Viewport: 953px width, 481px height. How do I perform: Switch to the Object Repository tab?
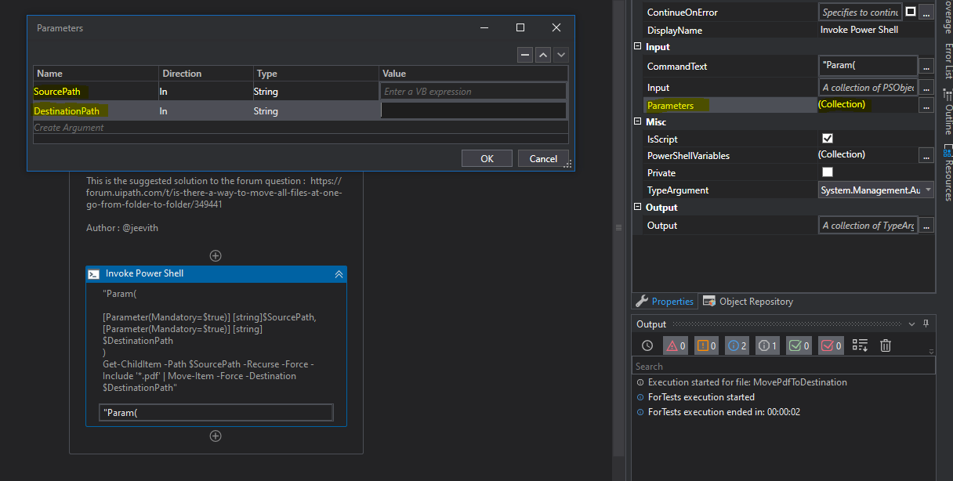[x=748, y=302]
